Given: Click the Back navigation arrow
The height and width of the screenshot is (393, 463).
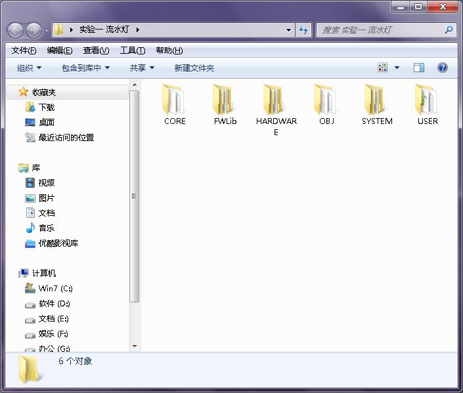Looking at the screenshot, I should click(15, 30).
